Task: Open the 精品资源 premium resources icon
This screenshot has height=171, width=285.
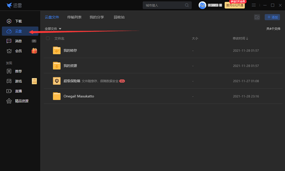Action: [9, 101]
